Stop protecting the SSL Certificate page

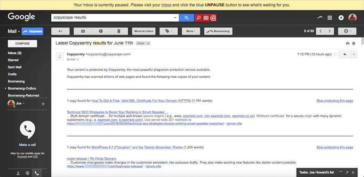coord(335,100)
